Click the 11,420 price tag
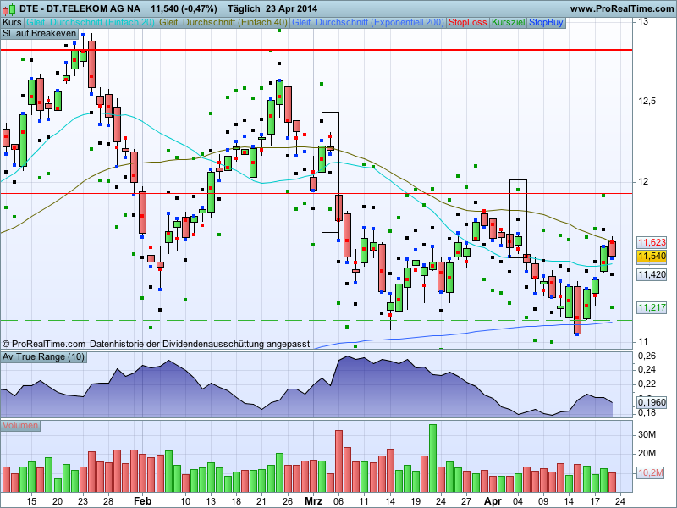 pyautogui.click(x=652, y=274)
